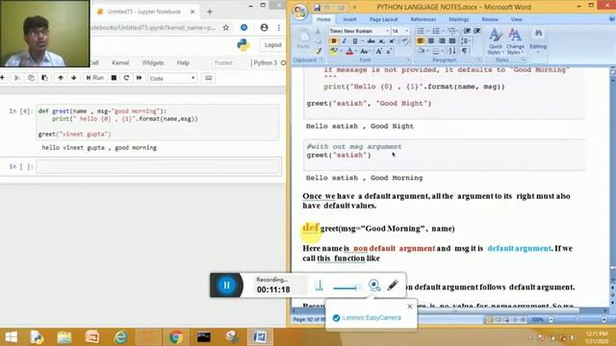
Task: Interrupt kernel with Jupyter stop icon
Action: coord(114,78)
